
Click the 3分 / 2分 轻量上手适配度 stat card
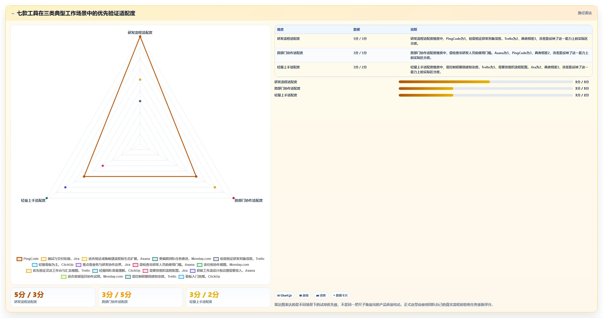click(x=228, y=297)
